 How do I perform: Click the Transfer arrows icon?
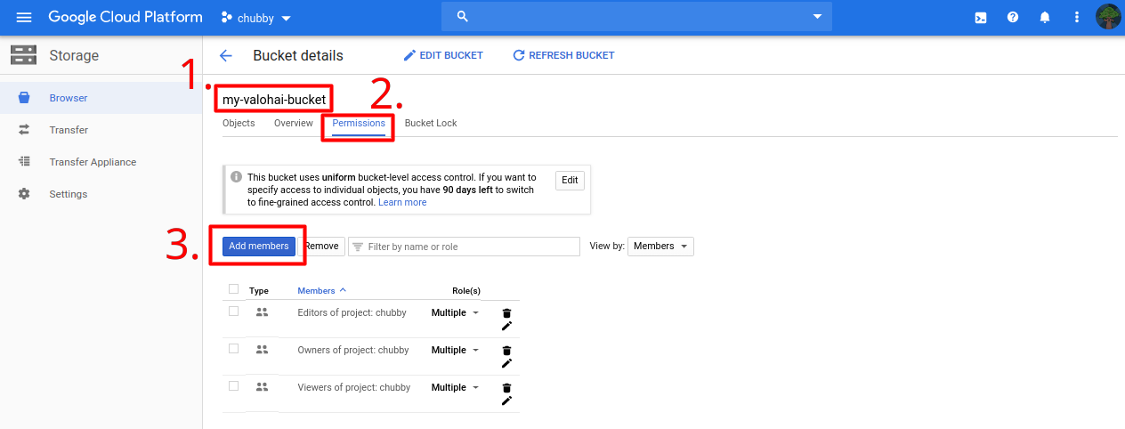24,130
